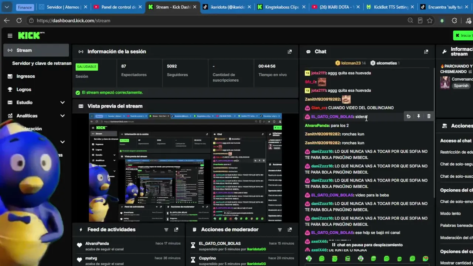Screen dimensions: 473x266
Task: Go back using the browser back arrow
Action: click(7, 21)
